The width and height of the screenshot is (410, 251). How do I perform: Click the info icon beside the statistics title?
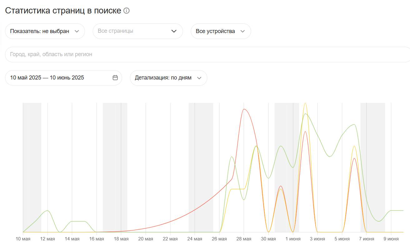coord(126,11)
